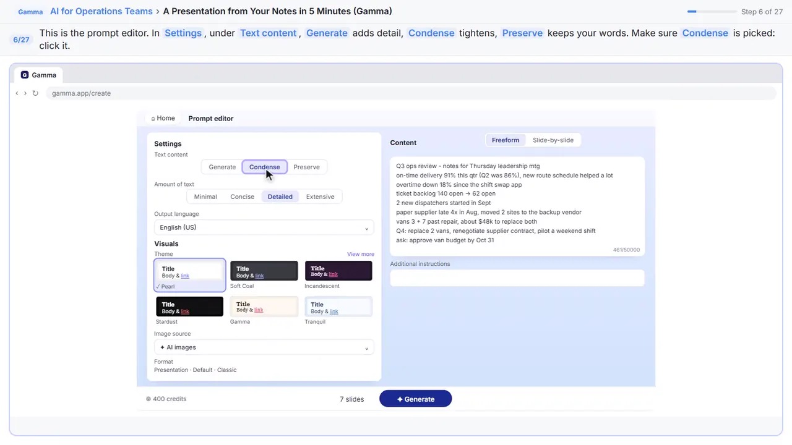Screen dimensions: 792x445
Task: Click the Gamma label in the top header
Action: coord(30,12)
